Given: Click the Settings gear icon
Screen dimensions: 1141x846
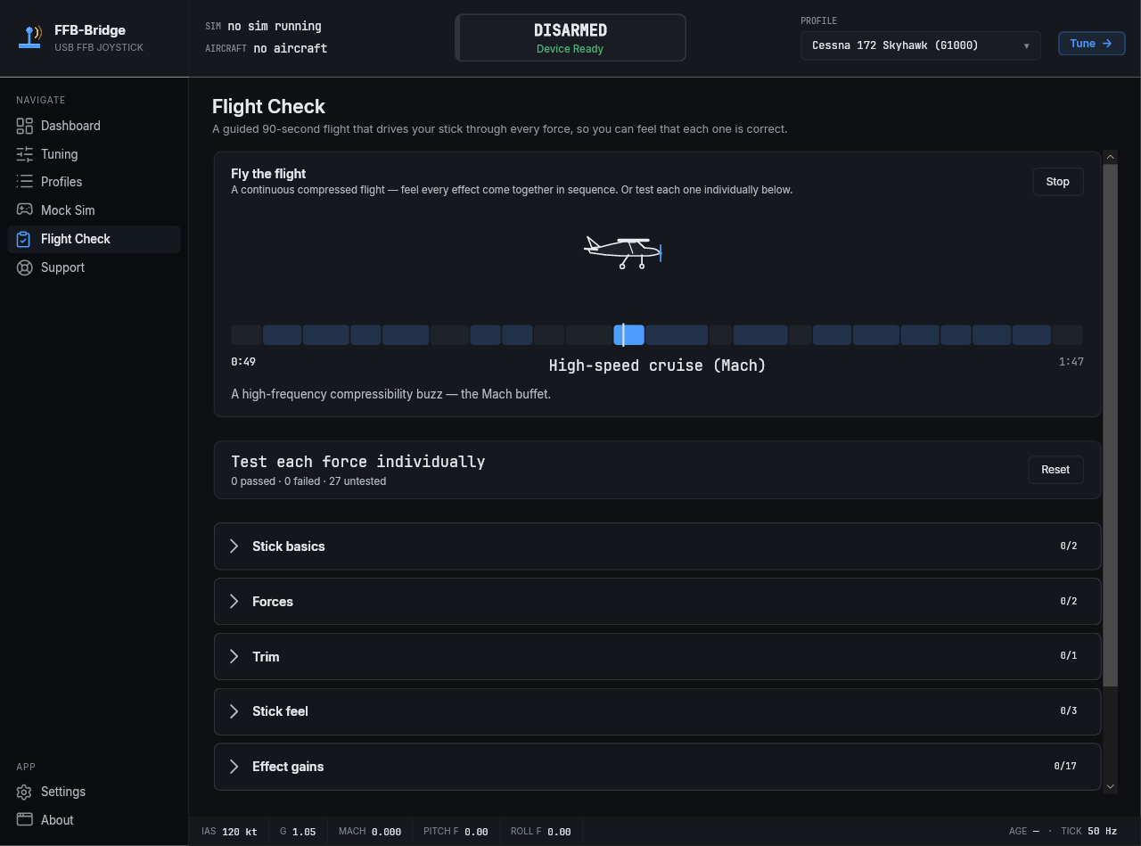Looking at the screenshot, I should pos(24,792).
